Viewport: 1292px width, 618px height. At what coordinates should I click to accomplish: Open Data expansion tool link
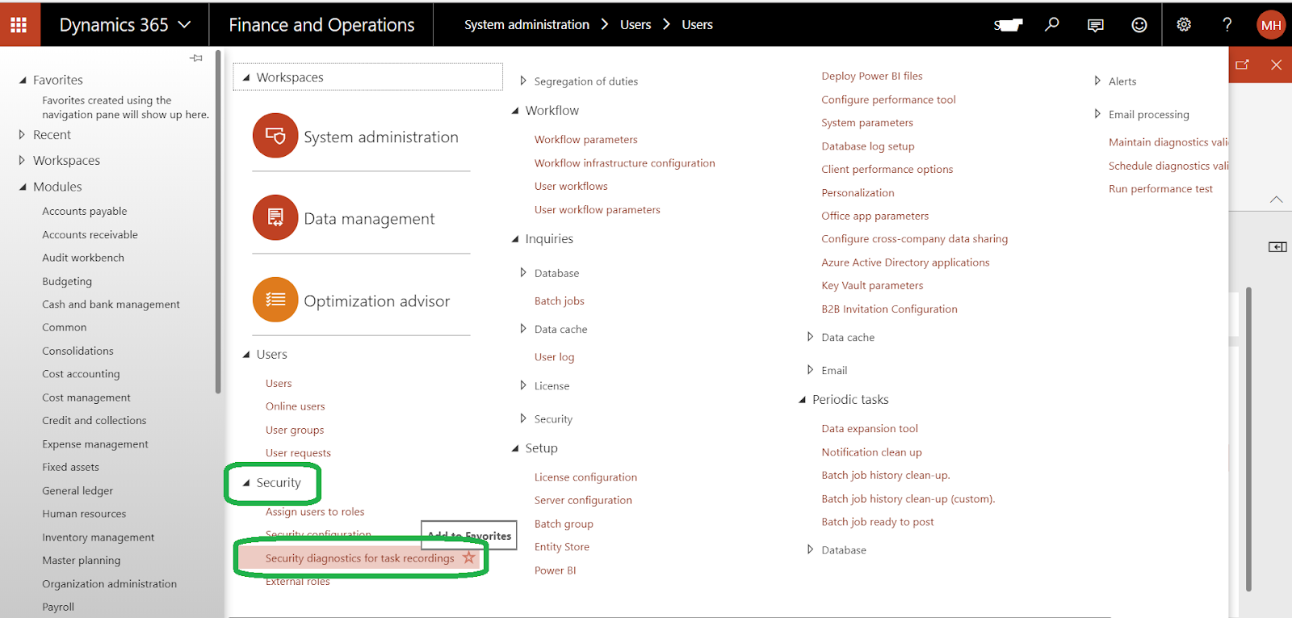point(870,429)
